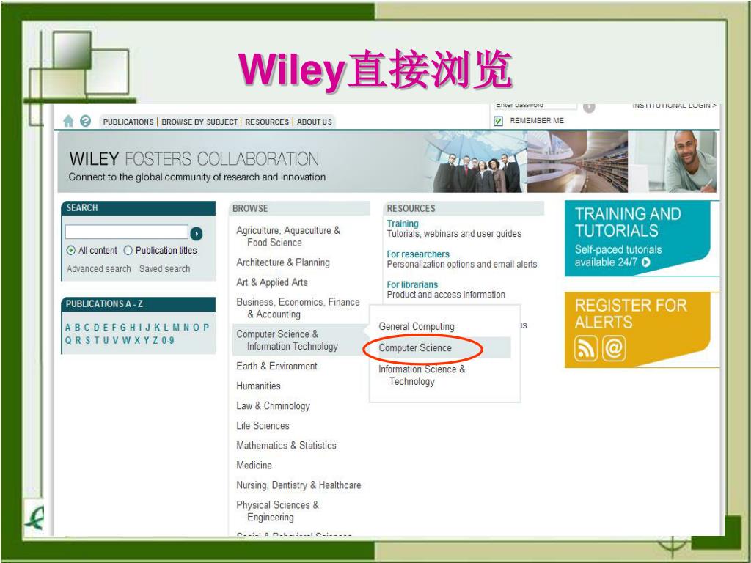
Task: Open the Browse By Subject menu
Action: click(x=199, y=122)
